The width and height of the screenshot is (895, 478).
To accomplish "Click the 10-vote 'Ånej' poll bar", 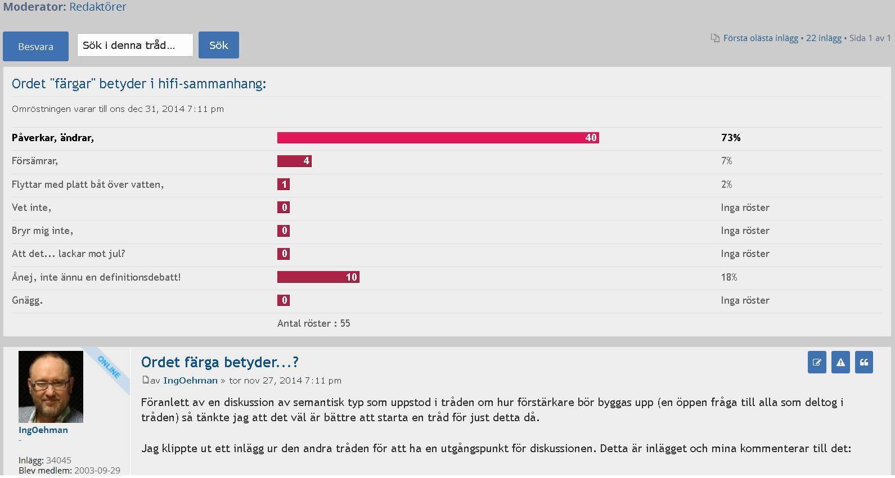I will pyautogui.click(x=318, y=277).
